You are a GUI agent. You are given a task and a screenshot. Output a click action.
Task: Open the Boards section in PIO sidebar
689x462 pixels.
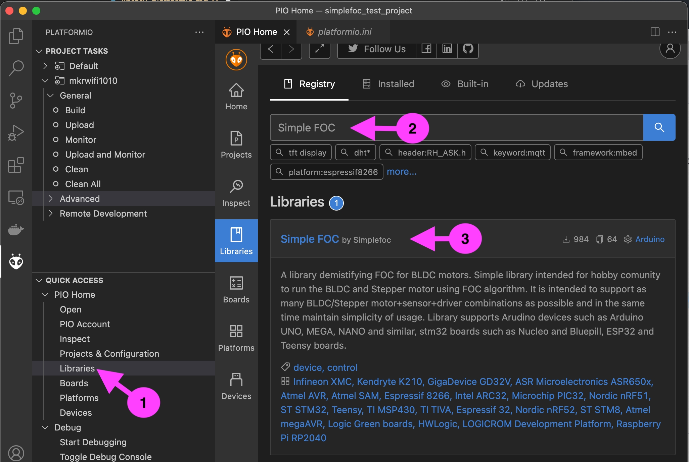tap(236, 289)
